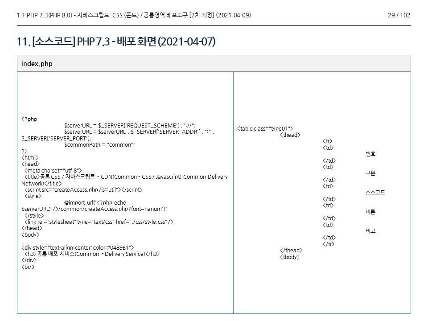The height and width of the screenshot is (321, 428).
Task: Click the '@import url' line
Action: click(x=95, y=202)
